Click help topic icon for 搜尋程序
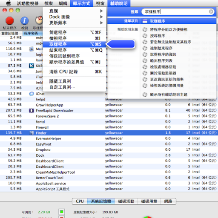 (x=145, y=36)
